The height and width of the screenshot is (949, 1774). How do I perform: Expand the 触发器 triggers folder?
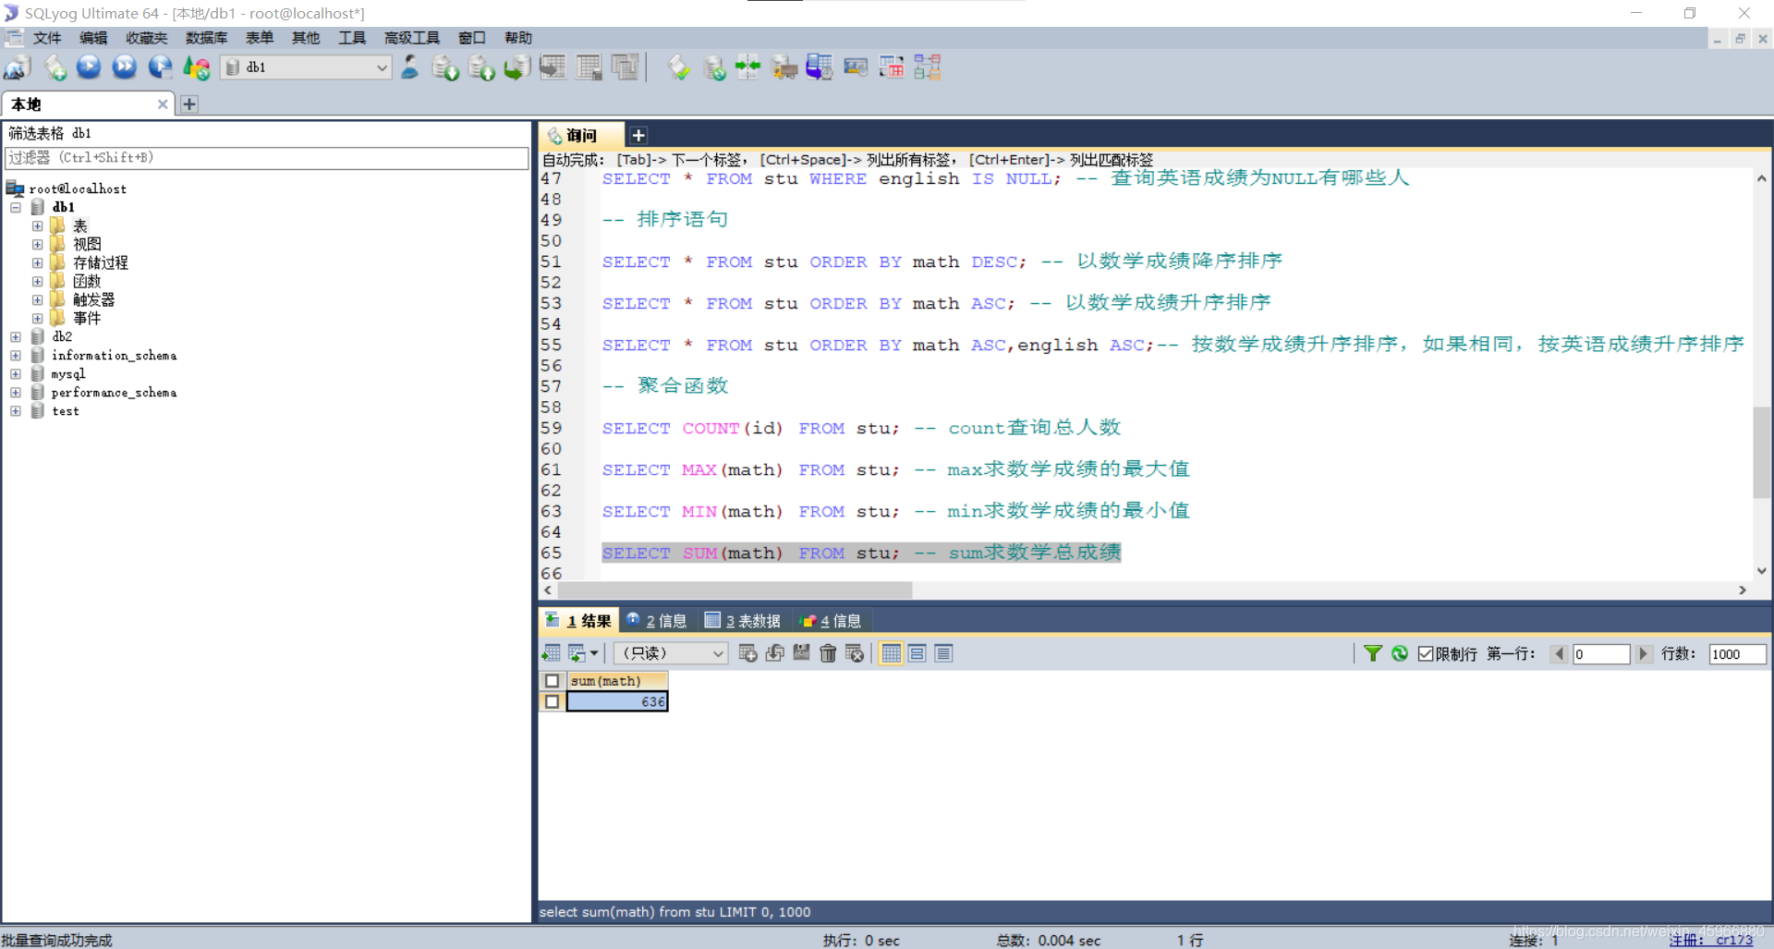pos(37,299)
